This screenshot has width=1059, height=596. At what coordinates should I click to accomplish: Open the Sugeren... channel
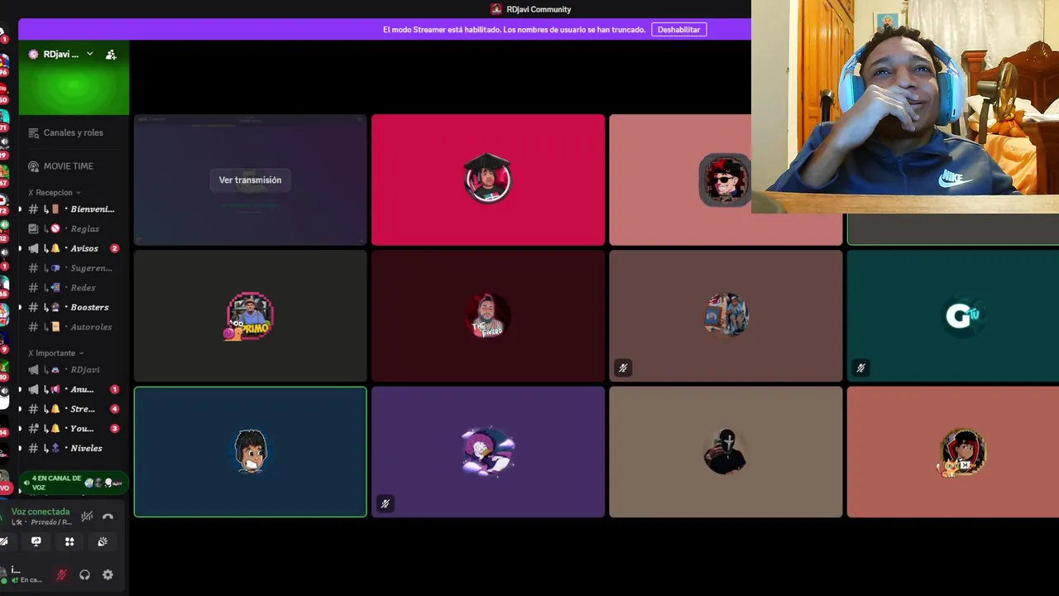point(73,268)
